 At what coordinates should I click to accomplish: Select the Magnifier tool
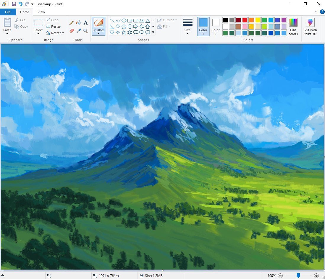[85, 31]
